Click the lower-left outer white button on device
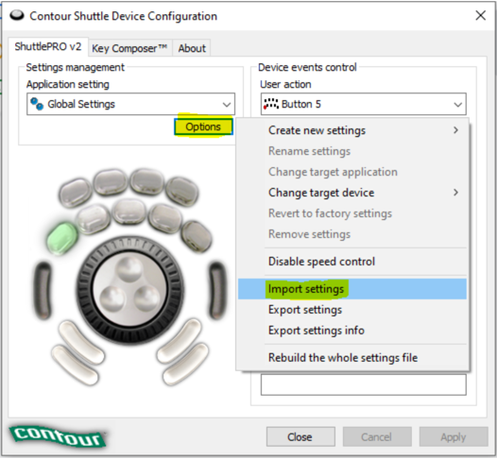The image size is (497, 459). (76, 365)
